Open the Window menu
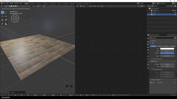Viewport: 177px width, 99px height. (16, 4)
